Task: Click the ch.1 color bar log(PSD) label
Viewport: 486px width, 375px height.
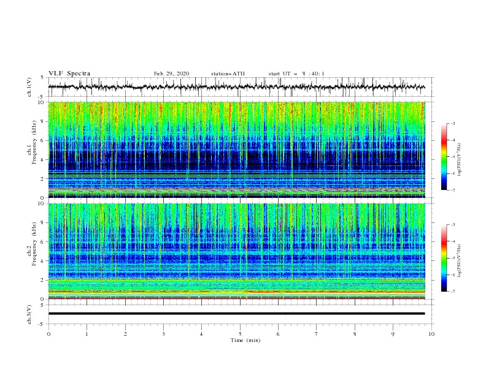Action: tap(460, 160)
